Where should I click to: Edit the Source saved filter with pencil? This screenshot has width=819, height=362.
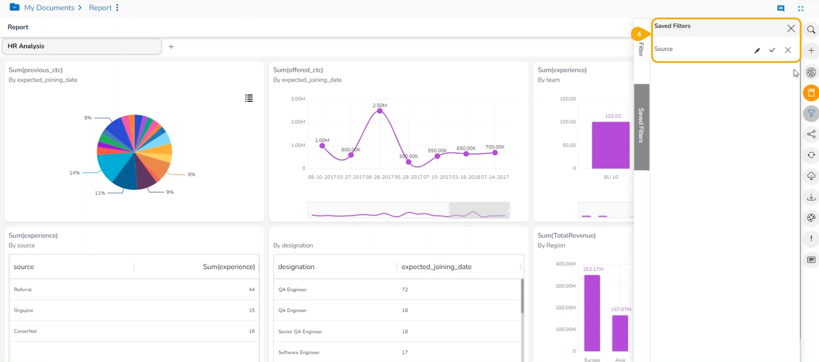tap(757, 50)
